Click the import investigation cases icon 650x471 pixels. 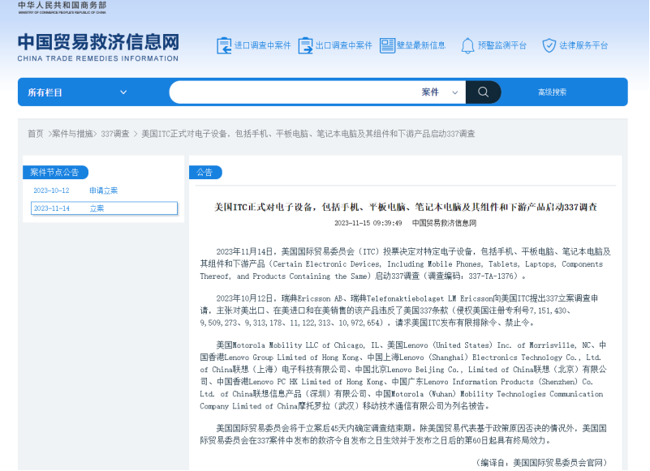[x=224, y=45]
